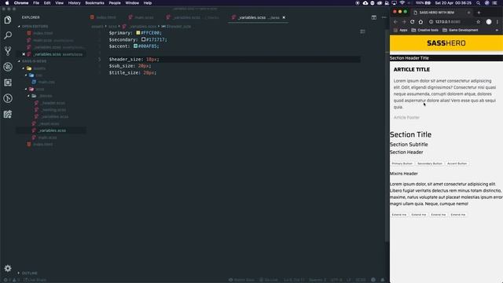Click the Secondary Button on the page
This screenshot has width=503, height=283.
(x=430, y=164)
